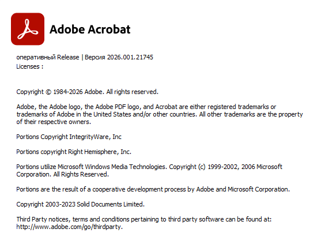Click the vertical bar separator before Версия

tap(82, 58)
